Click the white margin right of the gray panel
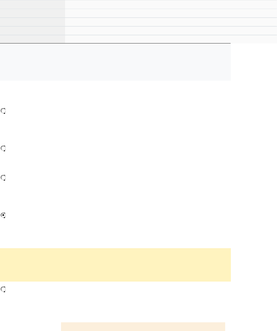This screenshot has height=331, width=277. (x=254, y=62)
